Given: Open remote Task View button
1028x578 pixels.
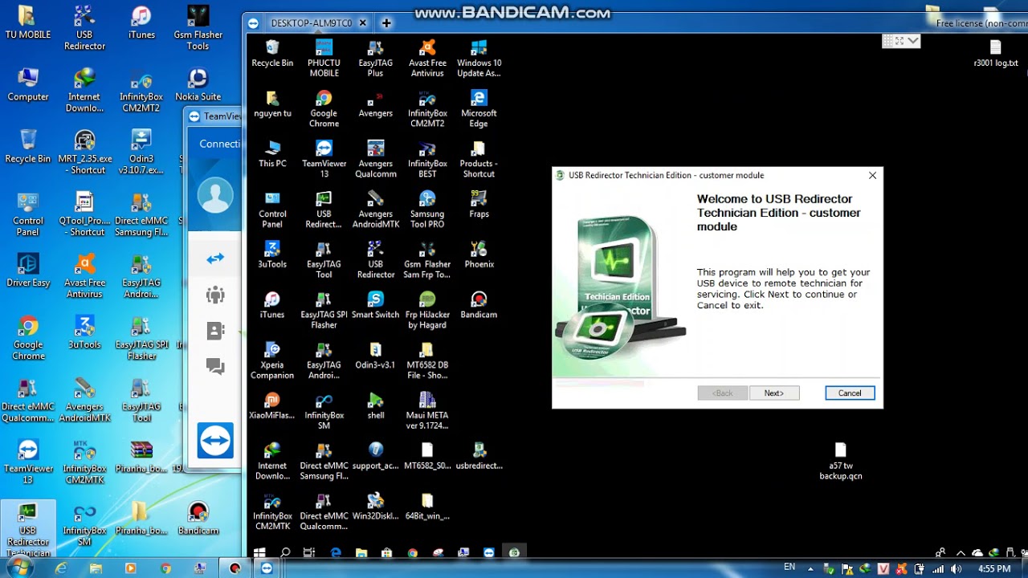Looking at the screenshot, I should coord(309,552).
